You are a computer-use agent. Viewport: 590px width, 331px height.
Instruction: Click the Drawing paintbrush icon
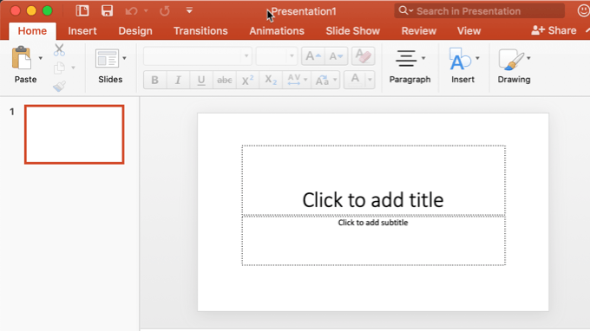511,59
